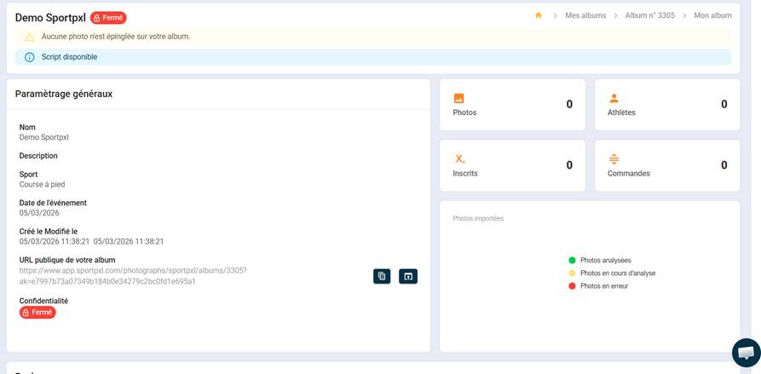Click the warning icon in yellow banner
This screenshot has width=761, height=374.
[30, 37]
